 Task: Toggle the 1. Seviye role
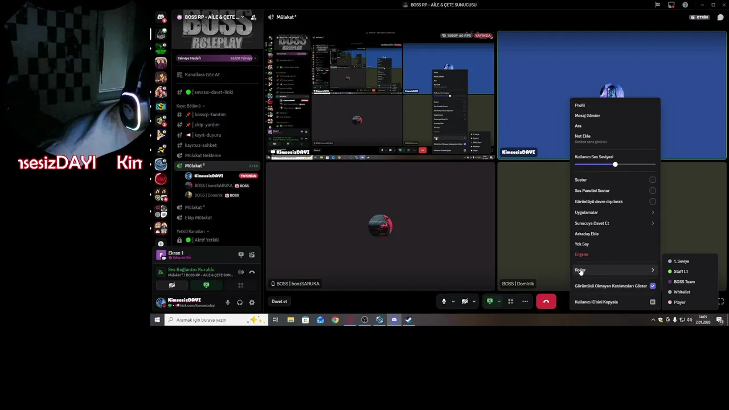coord(689,261)
